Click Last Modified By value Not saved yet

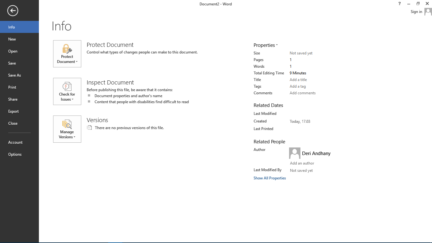click(x=301, y=171)
